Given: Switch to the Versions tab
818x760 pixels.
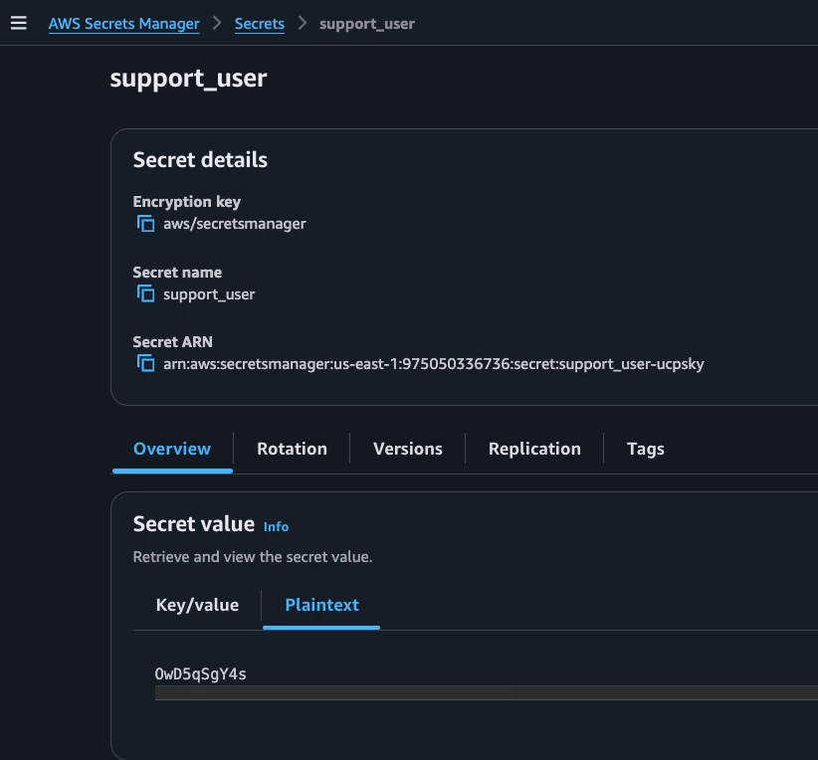Looking at the screenshot, I should [x=407, y=449].
